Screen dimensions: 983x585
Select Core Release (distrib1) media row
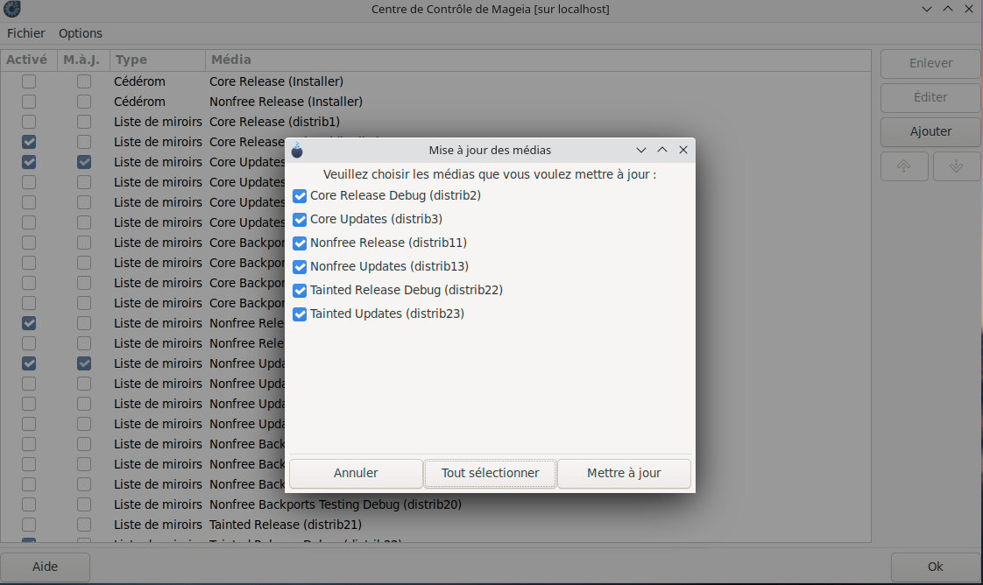[x=435, y=122]
